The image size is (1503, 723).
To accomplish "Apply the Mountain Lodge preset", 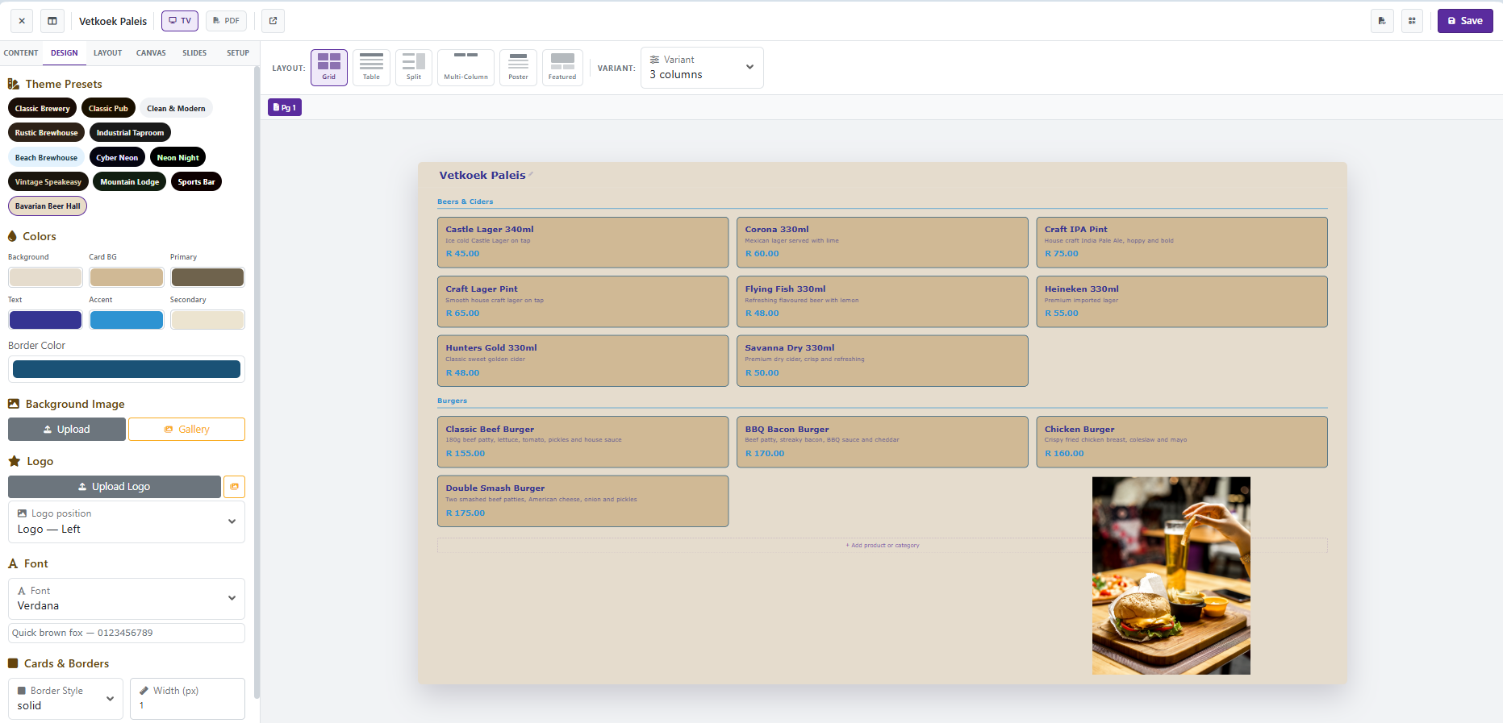I will [x=129, y=181].
